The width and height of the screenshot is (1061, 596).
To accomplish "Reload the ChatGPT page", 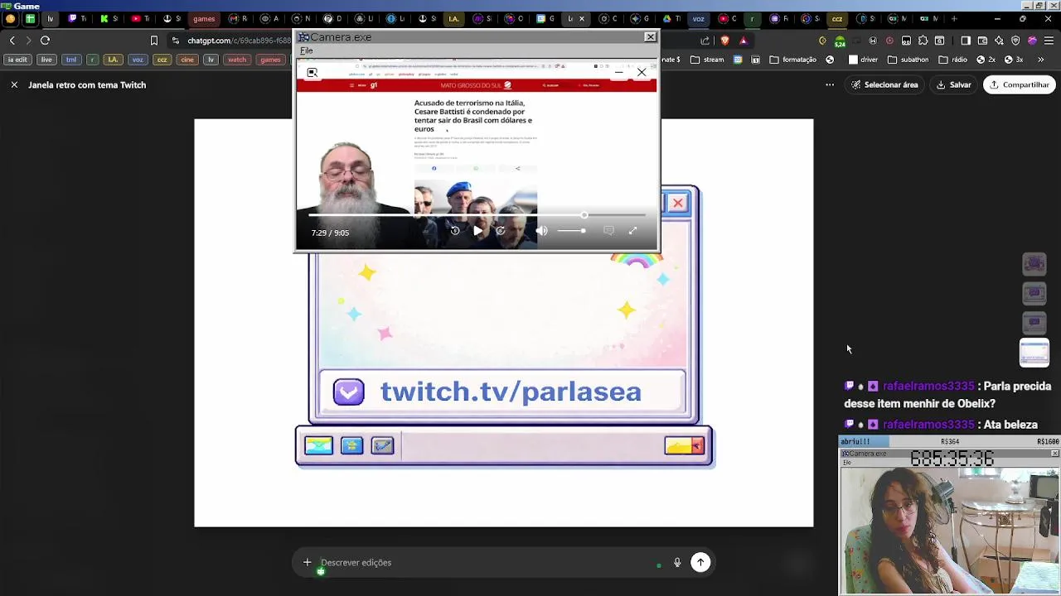I will (46, 41).
